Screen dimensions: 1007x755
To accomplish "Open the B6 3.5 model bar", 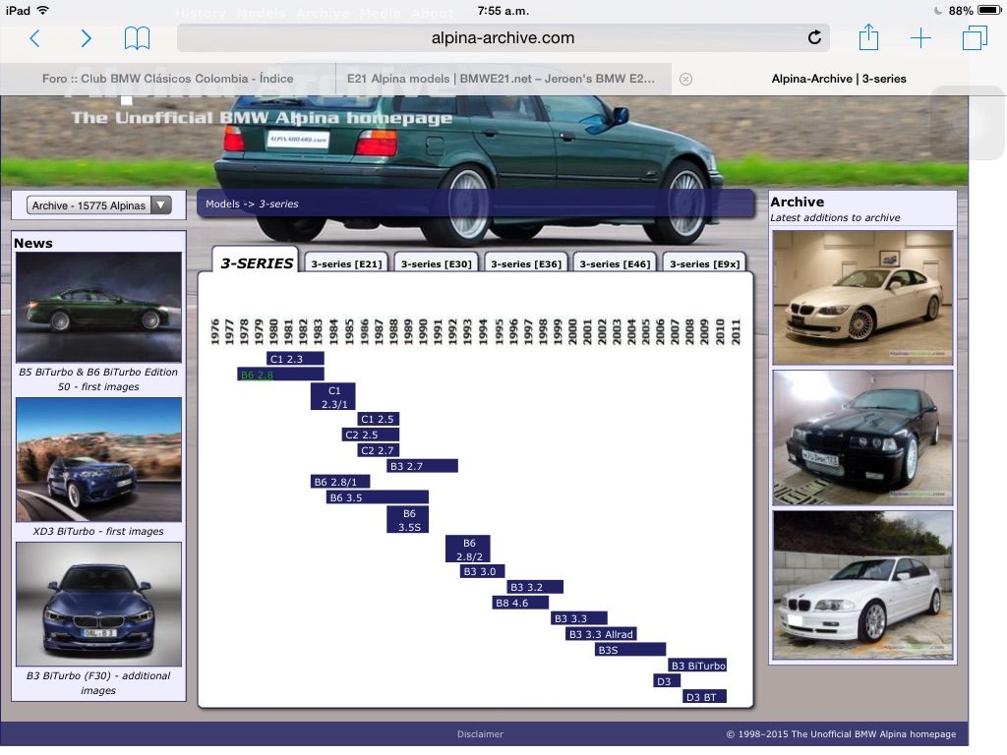I will coord(377,496).
